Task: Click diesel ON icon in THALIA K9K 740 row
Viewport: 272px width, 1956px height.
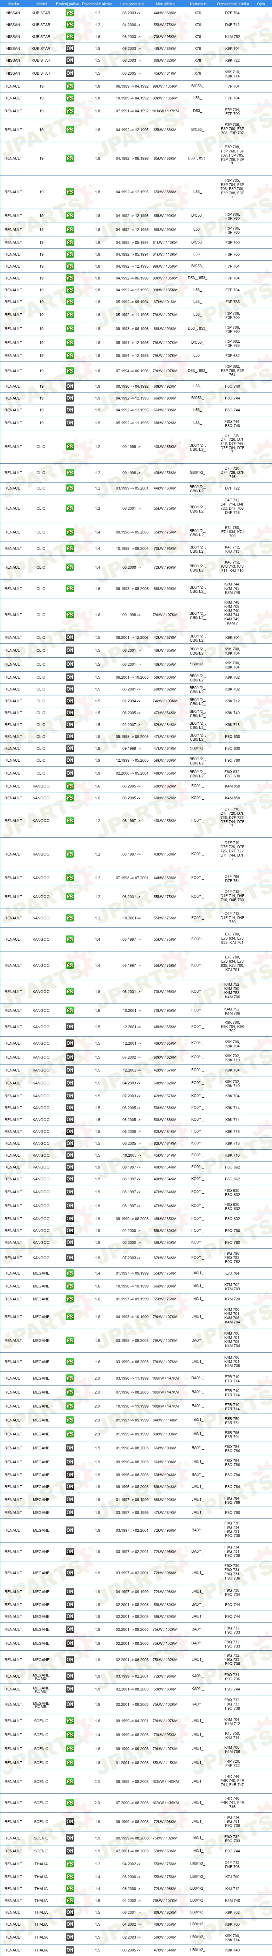Action: 70,1950
